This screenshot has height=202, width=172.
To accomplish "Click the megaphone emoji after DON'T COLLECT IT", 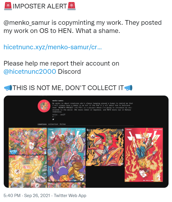I will pos(128,88).
